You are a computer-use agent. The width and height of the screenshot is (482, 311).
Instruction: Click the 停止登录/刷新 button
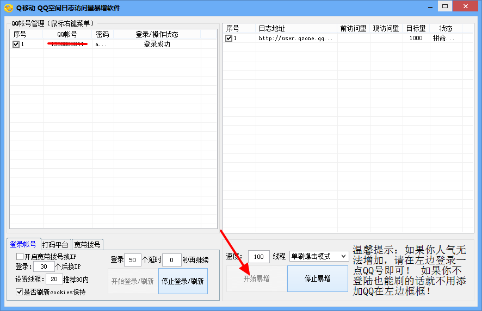(183, 281)
